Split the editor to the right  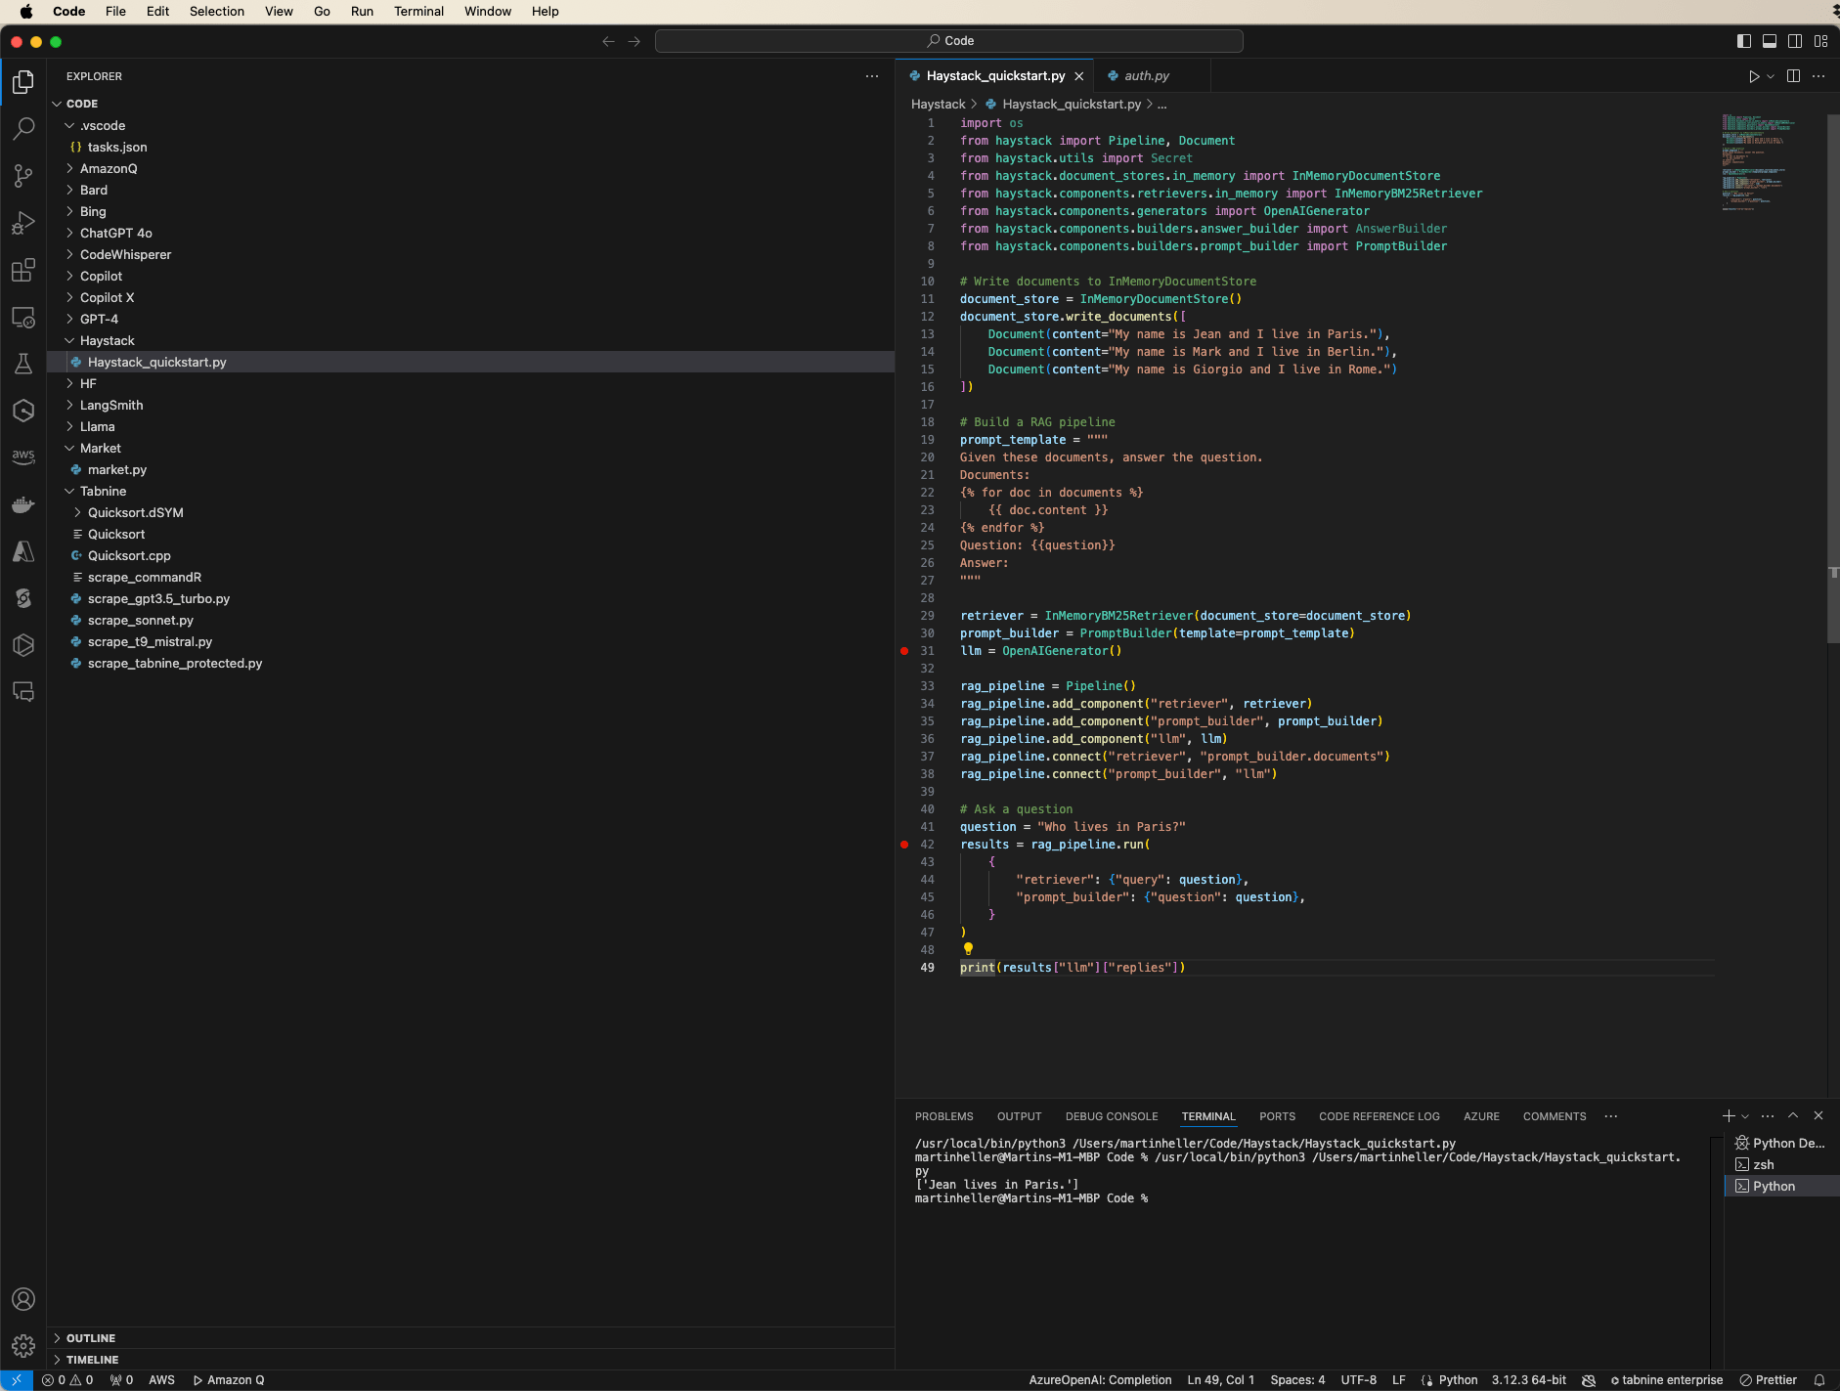[x=1793, y=76]
